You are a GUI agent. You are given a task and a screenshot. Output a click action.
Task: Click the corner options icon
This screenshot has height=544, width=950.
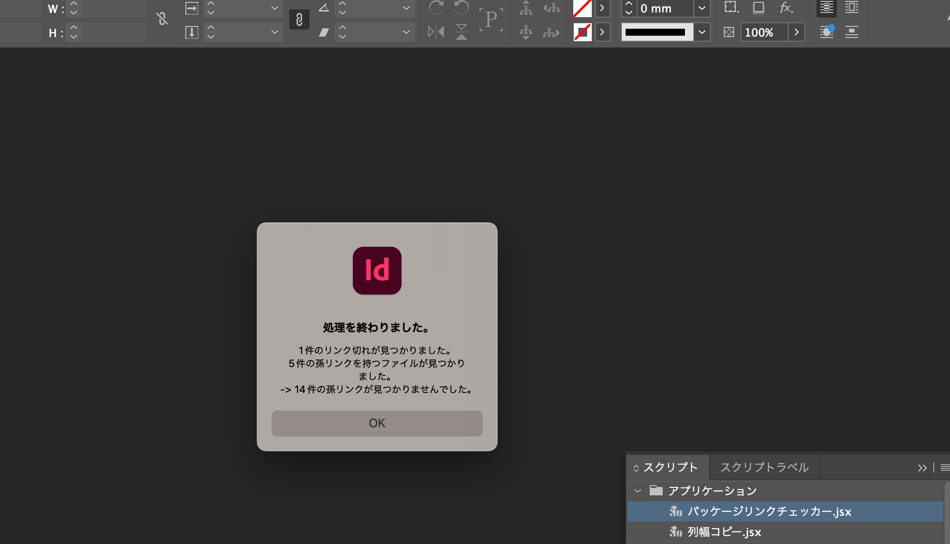point(732,7)
